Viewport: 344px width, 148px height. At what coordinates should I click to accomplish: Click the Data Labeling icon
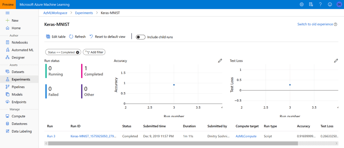coord(8,131)
